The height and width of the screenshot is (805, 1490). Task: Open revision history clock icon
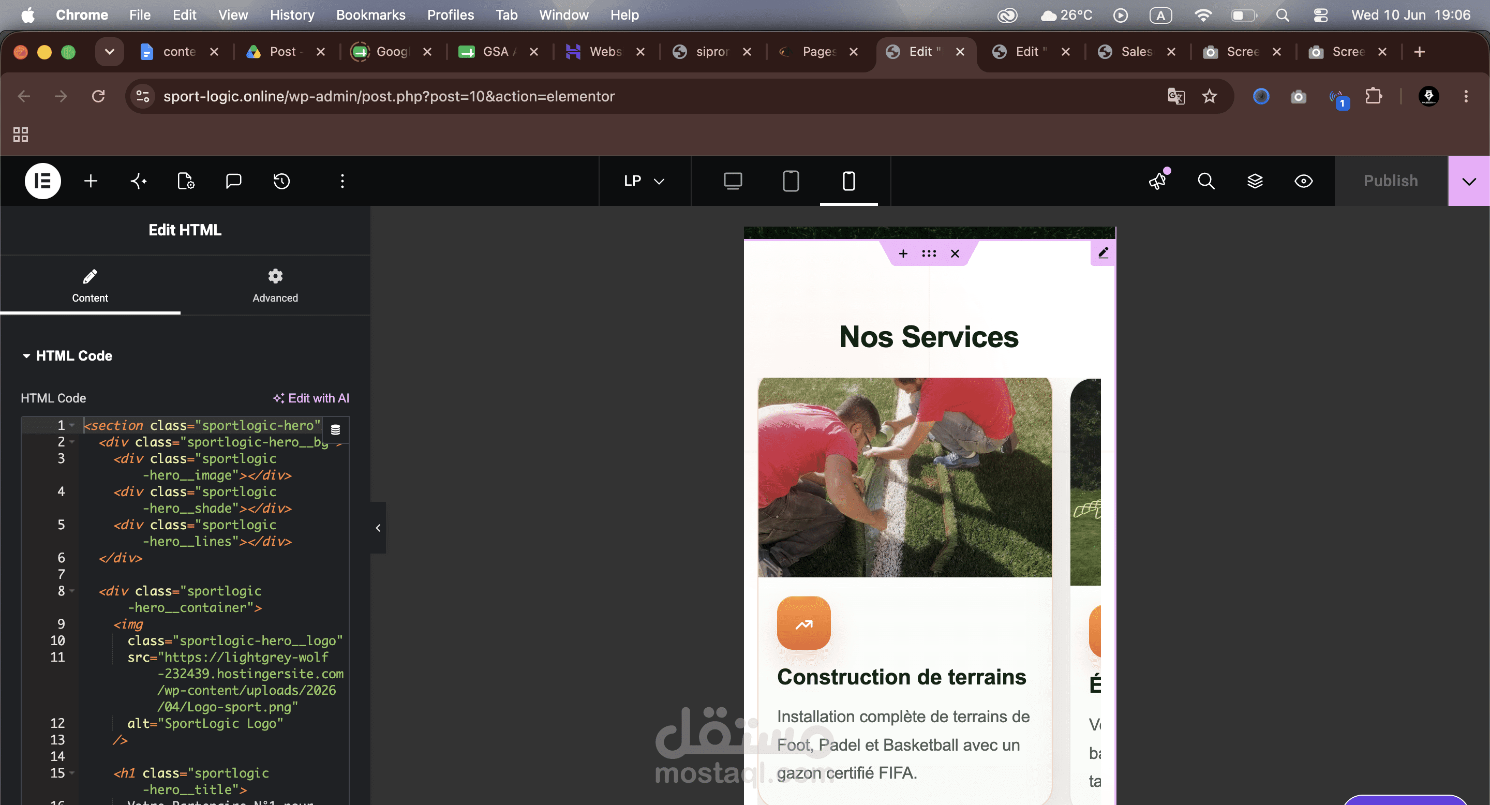(281, 181)
